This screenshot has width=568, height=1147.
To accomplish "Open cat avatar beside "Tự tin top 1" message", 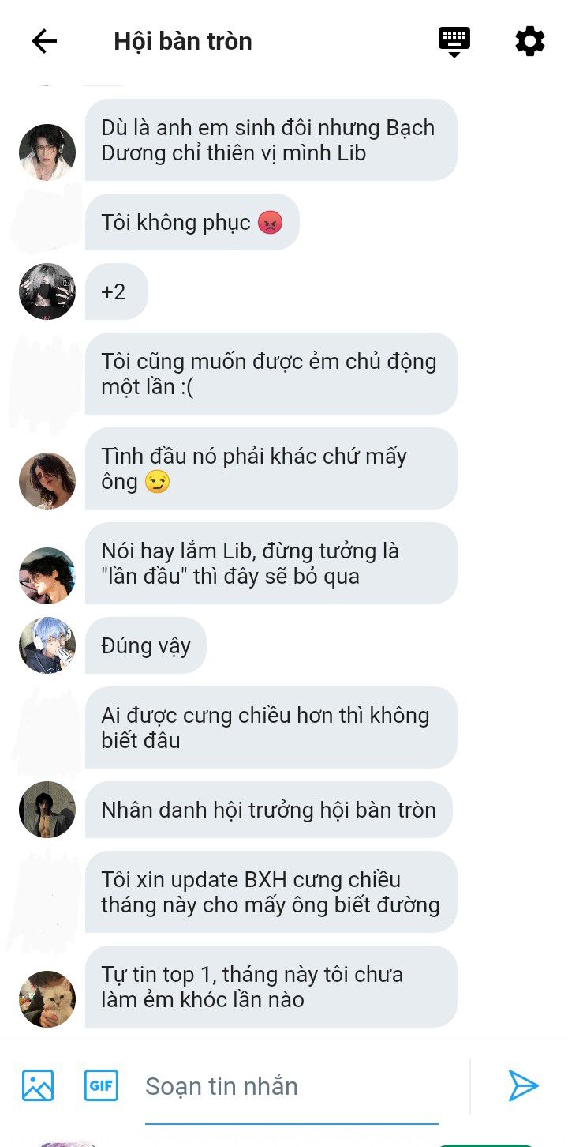I will [47, 999].
